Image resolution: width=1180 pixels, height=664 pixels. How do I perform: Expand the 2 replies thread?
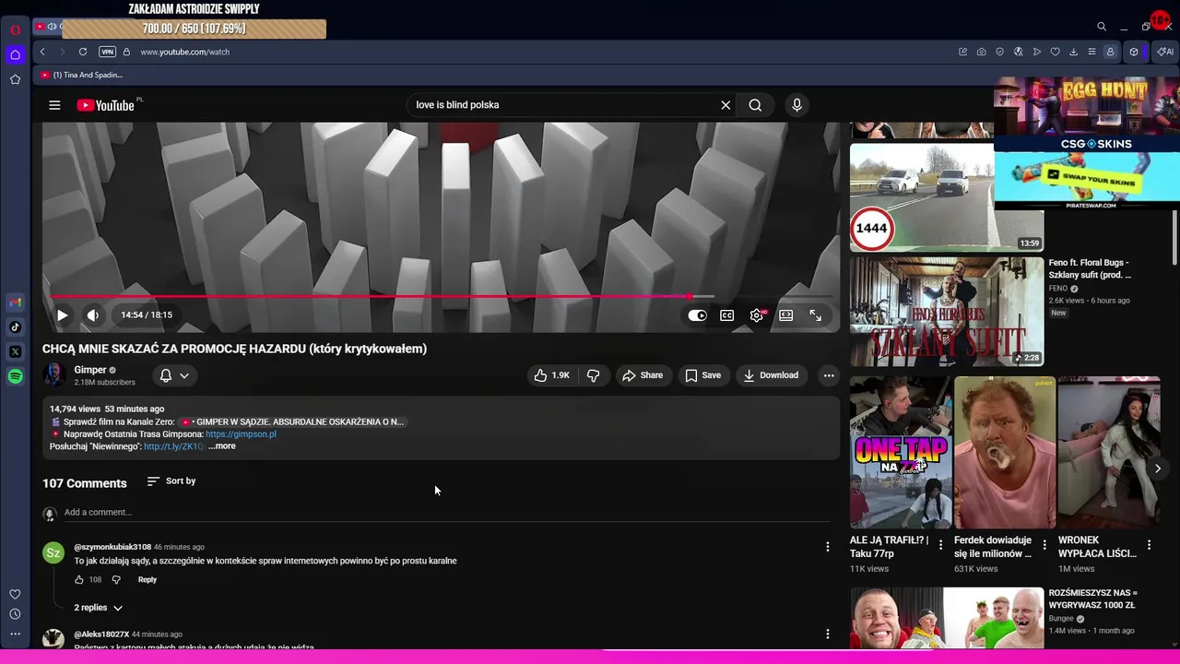click(x=99, y=608)
